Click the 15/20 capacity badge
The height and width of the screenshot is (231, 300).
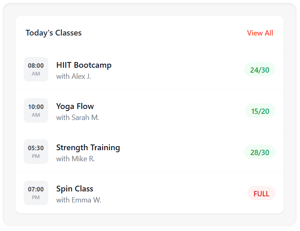pos(260,111)
